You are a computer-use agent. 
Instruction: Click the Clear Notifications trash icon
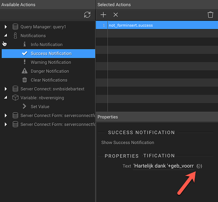25,80
